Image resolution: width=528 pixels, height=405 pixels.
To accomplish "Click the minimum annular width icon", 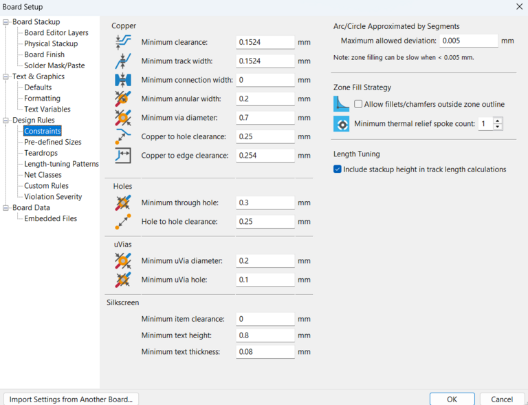I will tap(123, 98).
